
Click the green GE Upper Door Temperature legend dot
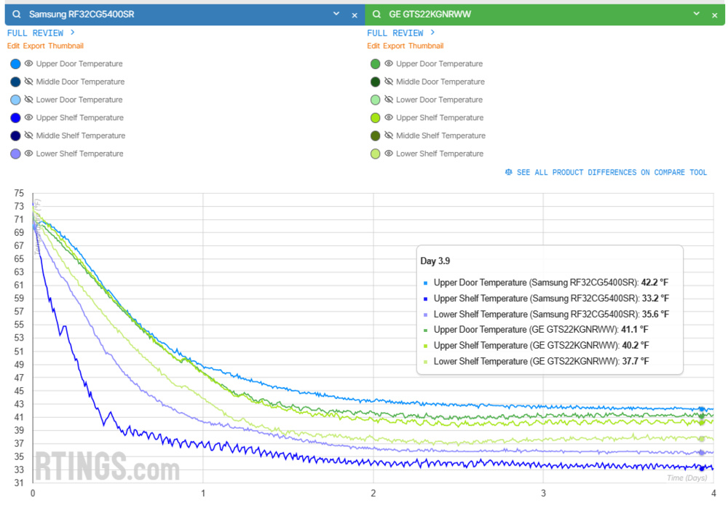point(374,63)
